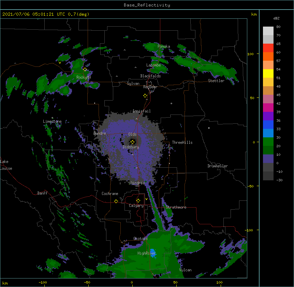This screenshot has width=294, height=287.
Task: Click the Didsbury town label
Action: 131,147
